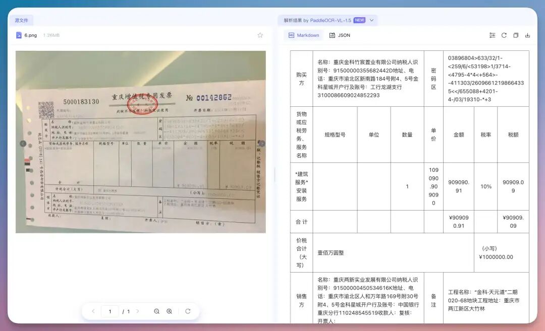Zoom out of the invoice image
The image size is (545, 331).
pyautogui.click(x=157, y=311)
